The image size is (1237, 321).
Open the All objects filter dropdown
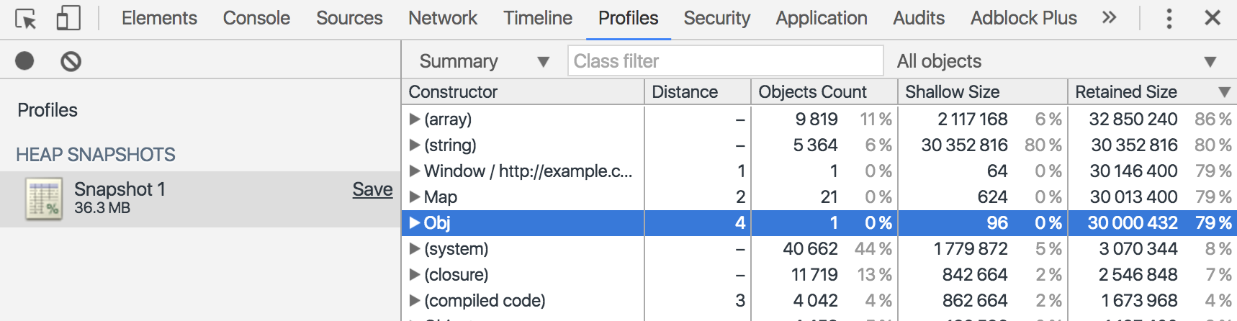coord(1057,61)
